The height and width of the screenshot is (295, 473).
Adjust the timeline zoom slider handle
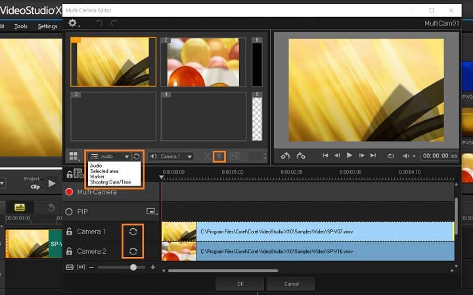tap(133, 267)
